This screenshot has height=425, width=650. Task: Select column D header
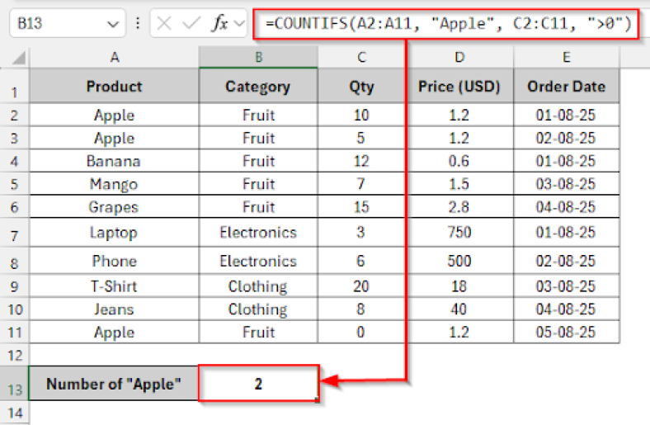(459, 57)
